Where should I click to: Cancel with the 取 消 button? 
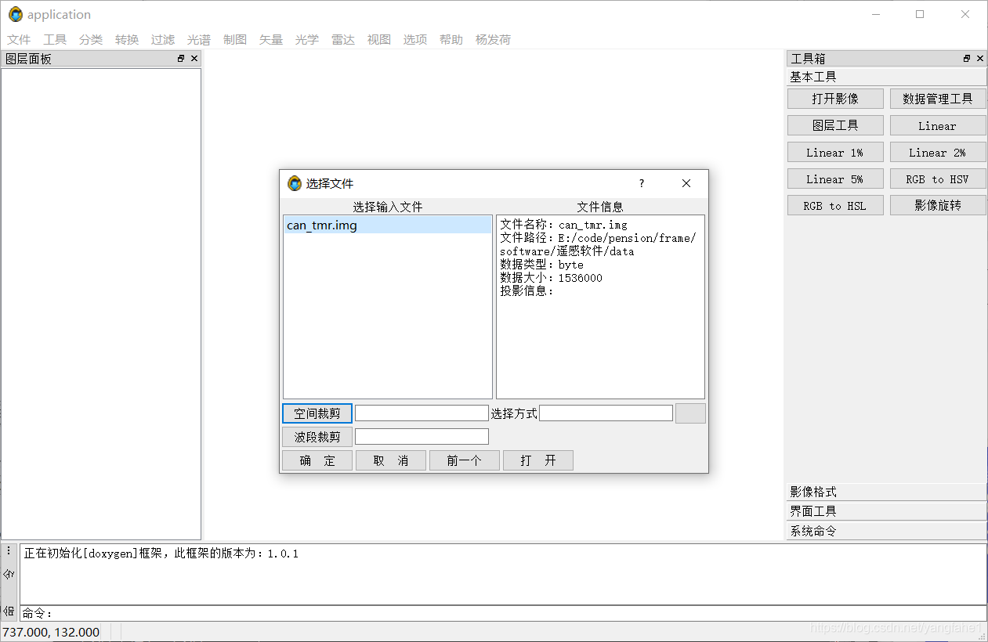tap(391, 460)
